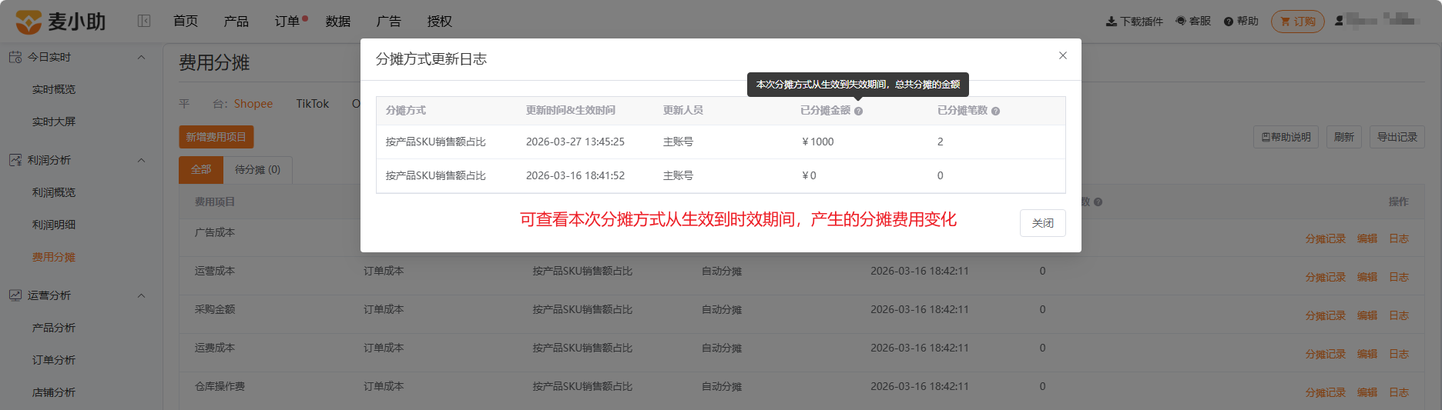Open 实时概览 in the sidebar
The image size is (1442, 410).
pyautogui.click(x=54, y=89)
